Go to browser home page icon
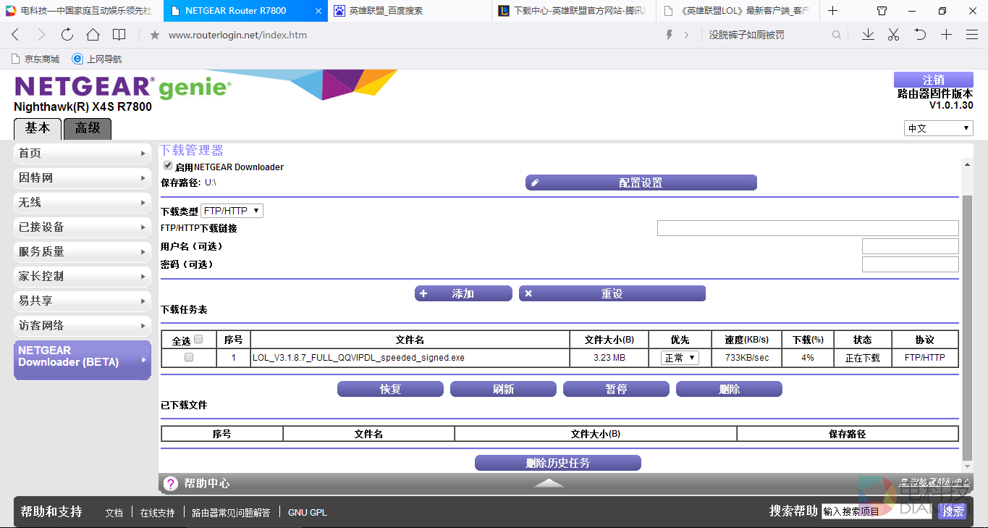The width and height of the screenshot is (988, 528). (93, 35)
